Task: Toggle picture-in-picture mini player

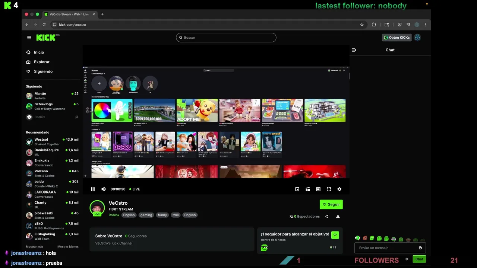Action: pyautogui.click(x=297, y=189)
